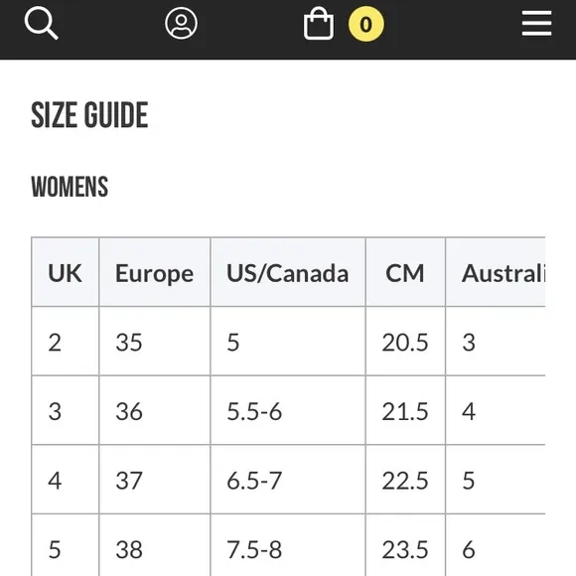Click the Size Guide heading
The height and width of the screenshot is (576, 576).
coord(89,115)
